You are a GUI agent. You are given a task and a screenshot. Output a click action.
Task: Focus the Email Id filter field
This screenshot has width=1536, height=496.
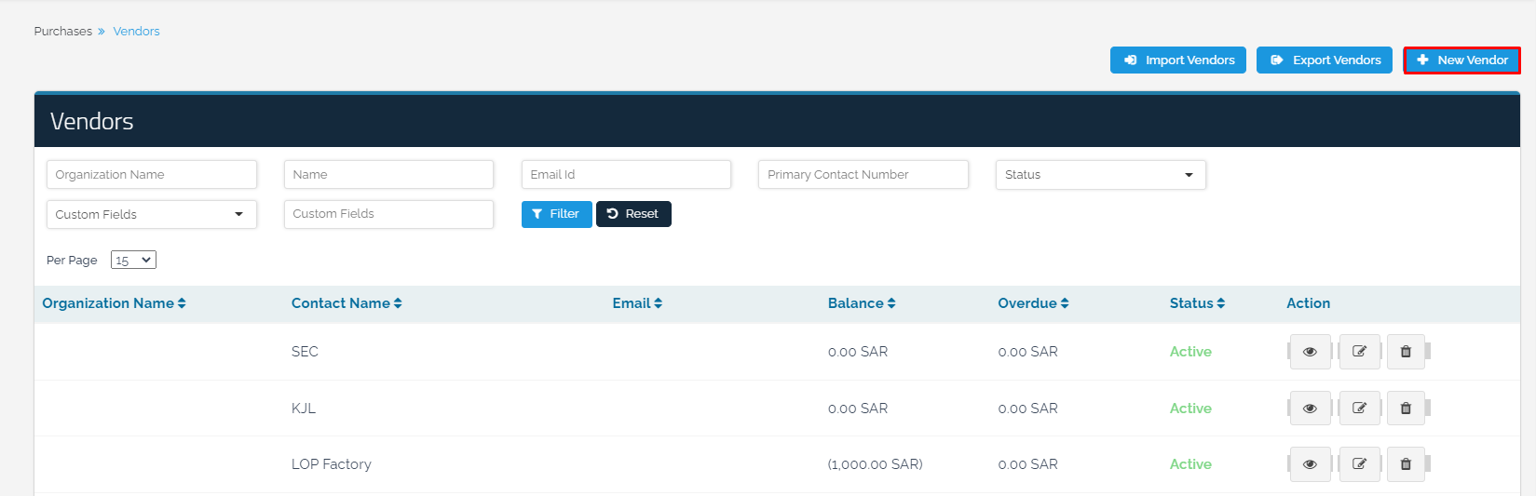(626, 175)
